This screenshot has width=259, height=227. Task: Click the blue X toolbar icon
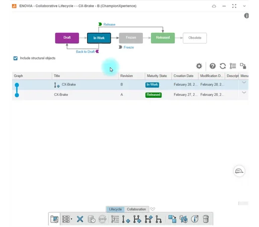pos(80,219)
